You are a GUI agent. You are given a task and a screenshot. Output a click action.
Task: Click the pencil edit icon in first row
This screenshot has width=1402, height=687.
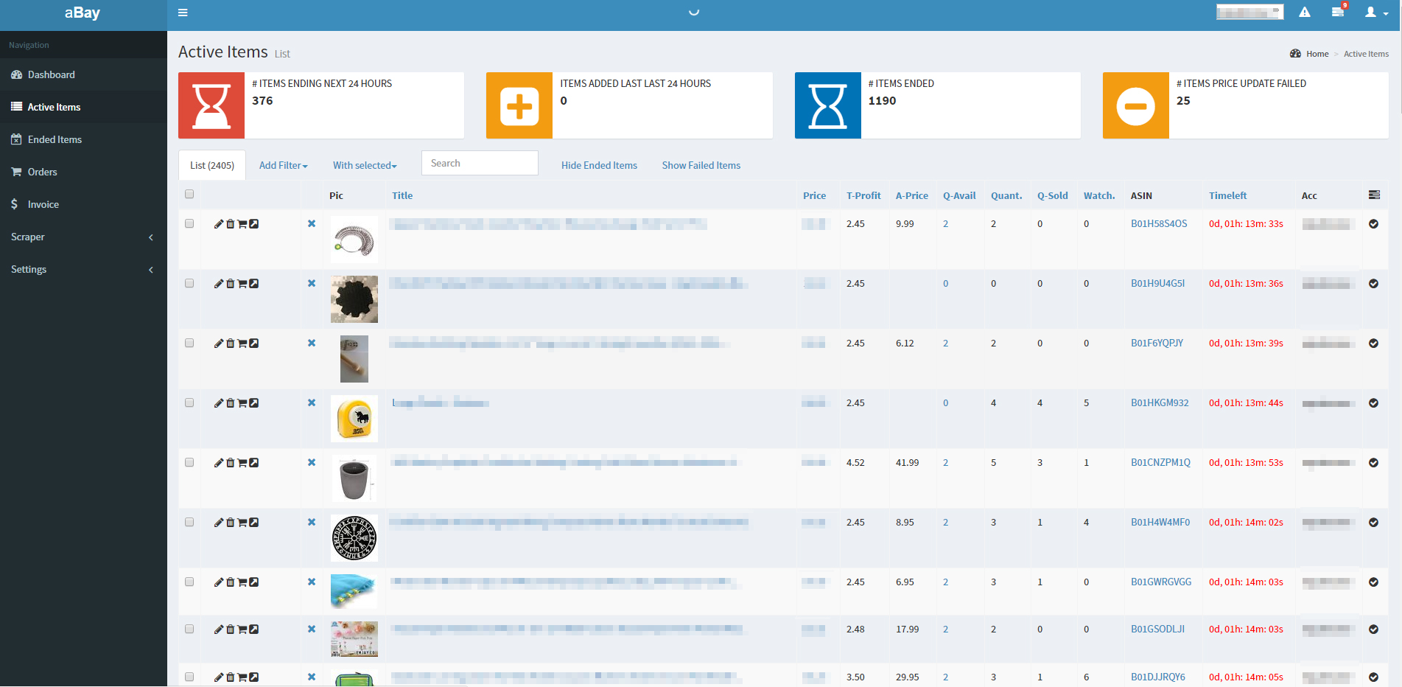point(219,224)
